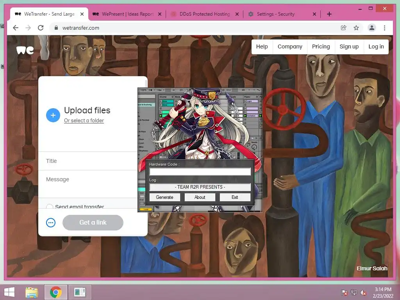400x300 pixels.
Task: Open the Chrome three-dot menu
Action: tap(384, 28)
